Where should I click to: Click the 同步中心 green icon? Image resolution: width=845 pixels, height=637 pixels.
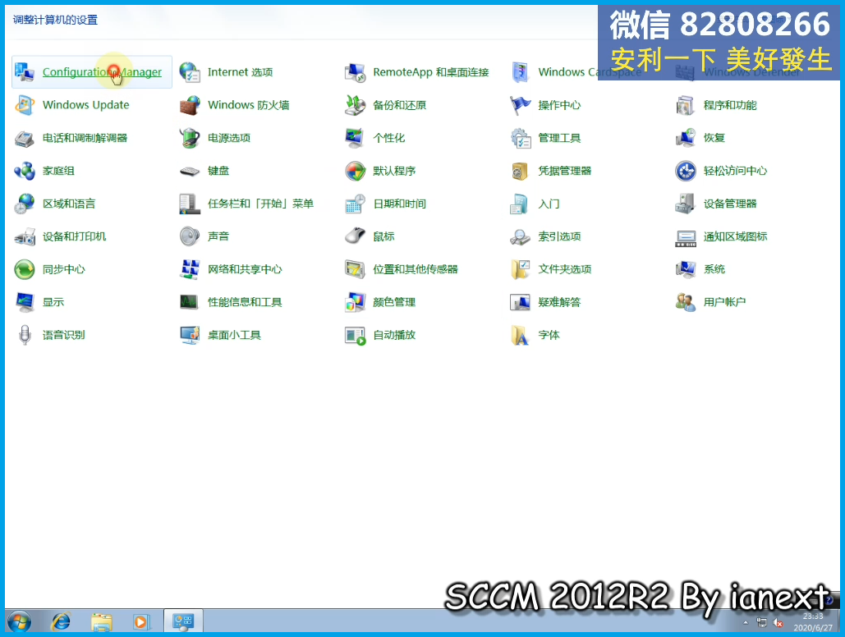[x=25, y=269]
